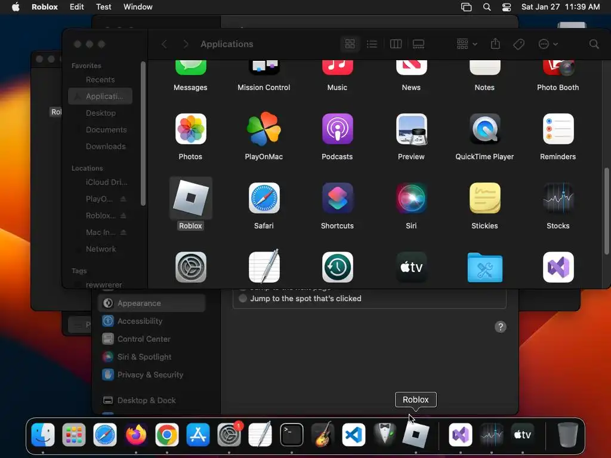Launch Google Chrome from the Dock
This screenshot has width=611, height=458.
pos(167,435)
